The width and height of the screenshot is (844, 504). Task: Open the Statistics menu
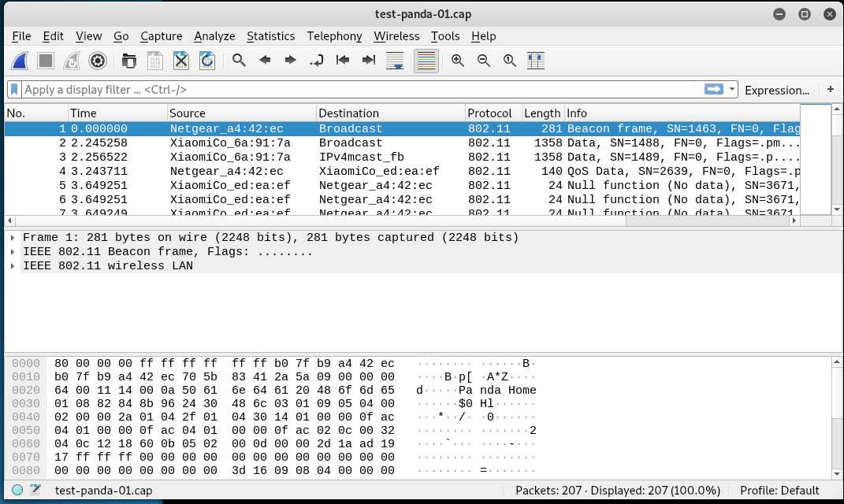click(271, 36)
